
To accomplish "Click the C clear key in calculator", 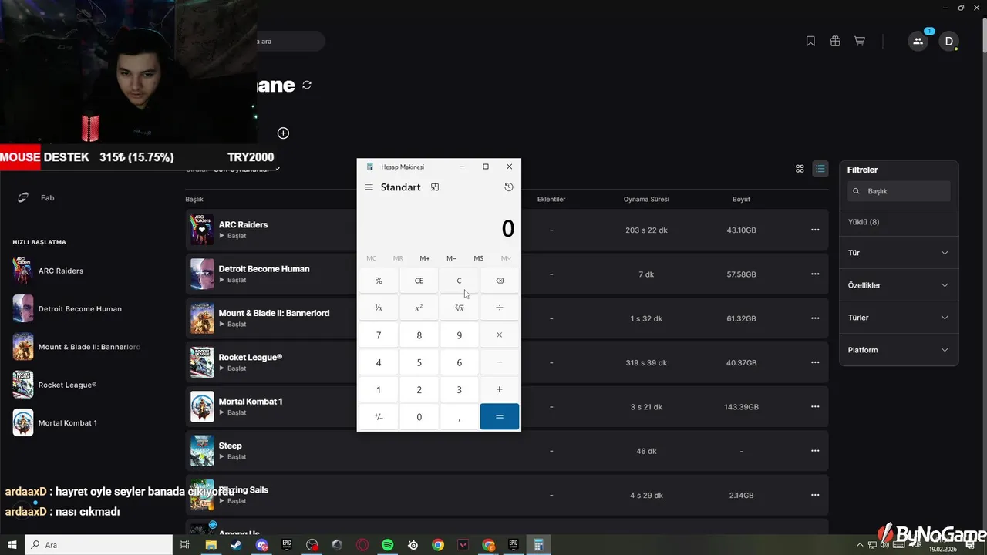I will coord(459,281).
